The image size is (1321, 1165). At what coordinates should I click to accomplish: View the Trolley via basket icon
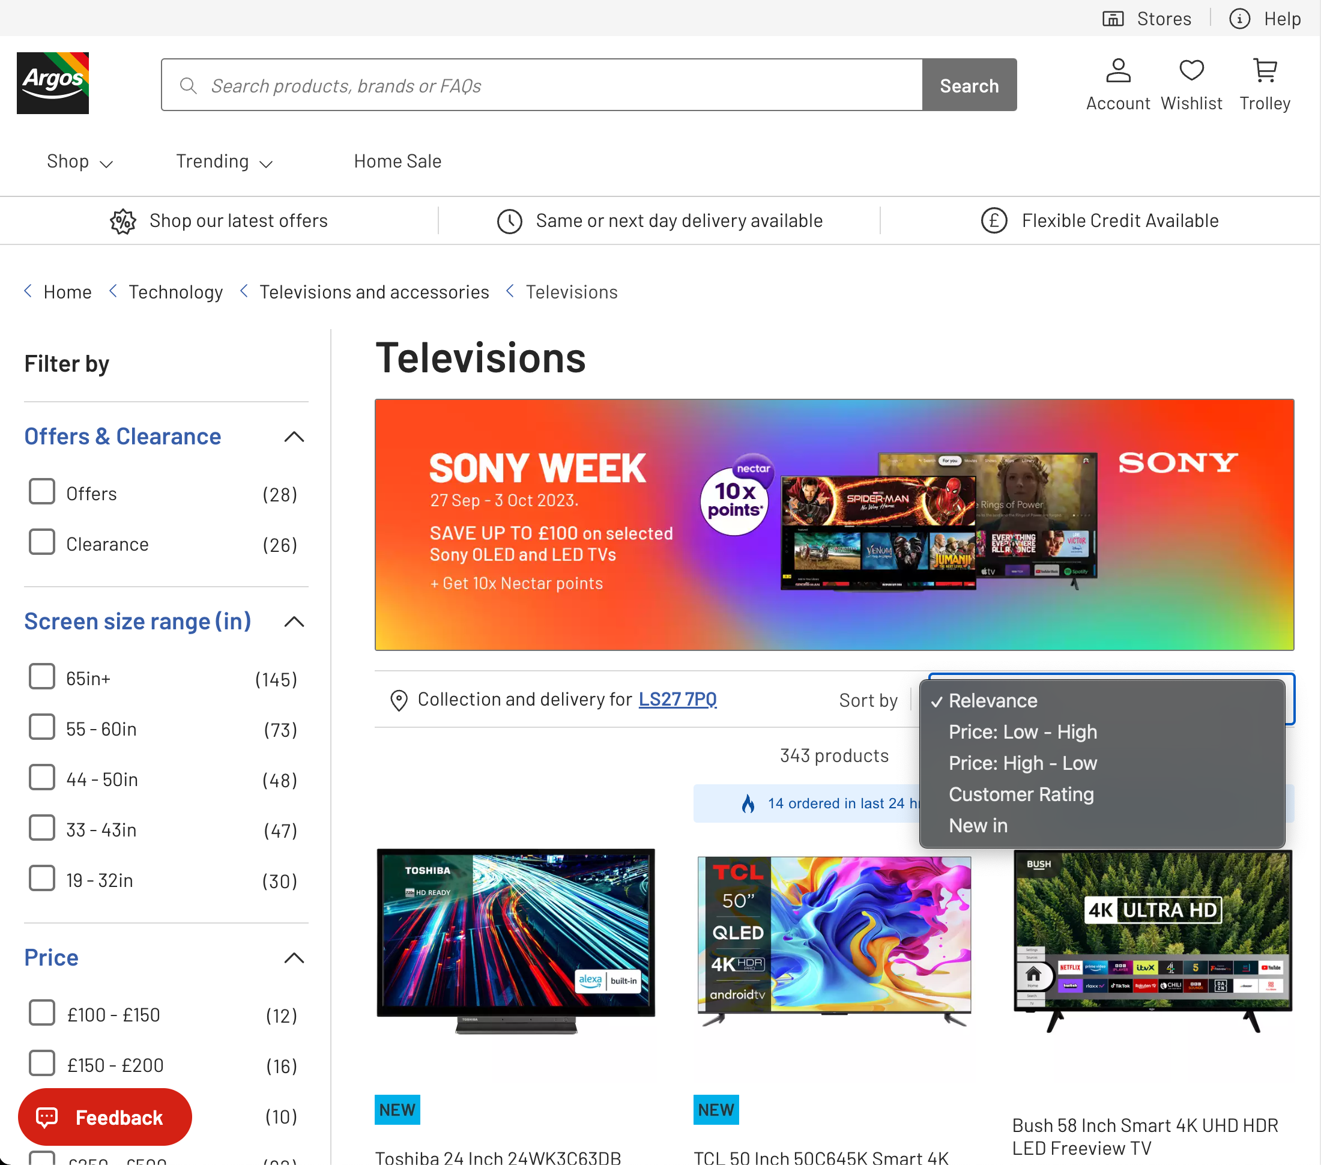tap(1265, 70)
